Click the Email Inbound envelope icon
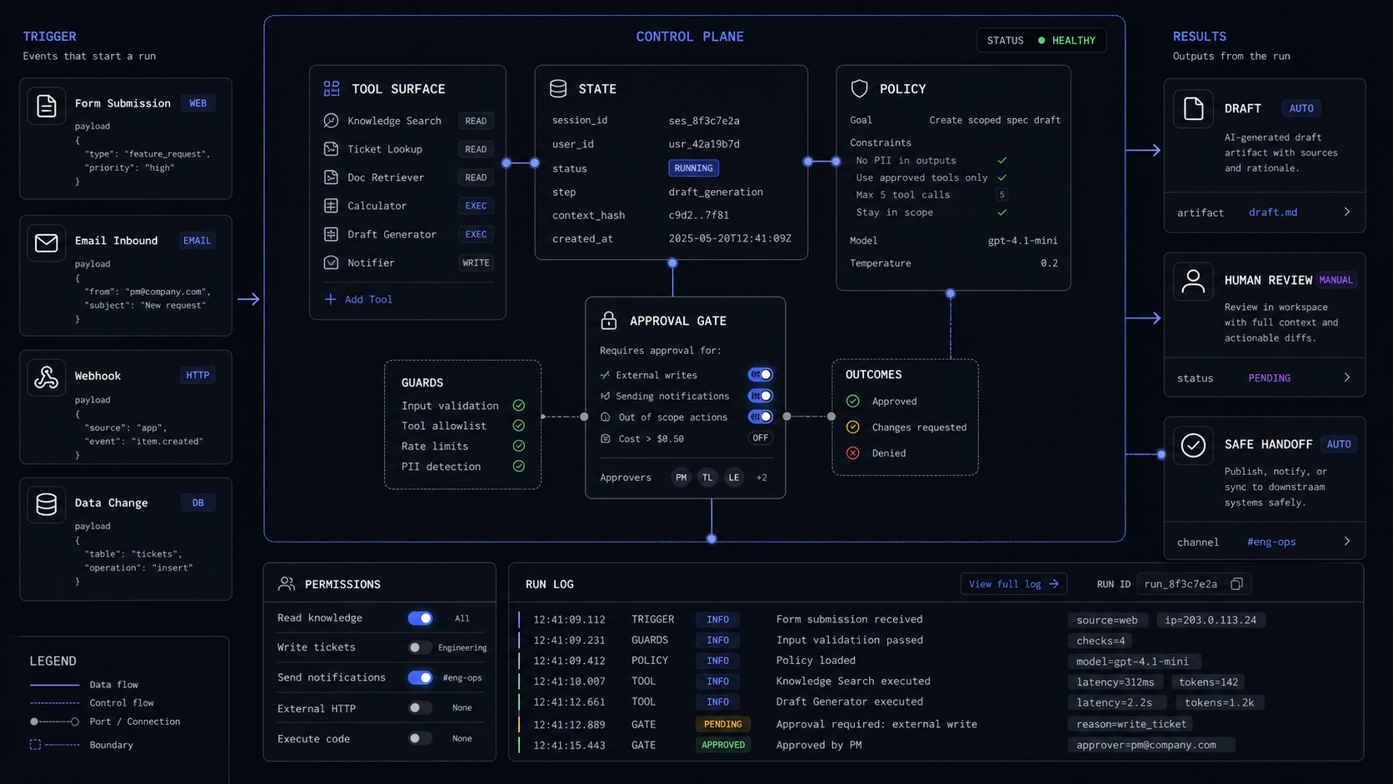The image size is (1393, 784). pos(47,243)
